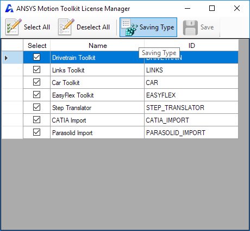Click the STEP_TRANSLATOR ID cell

tap(191, 107)
